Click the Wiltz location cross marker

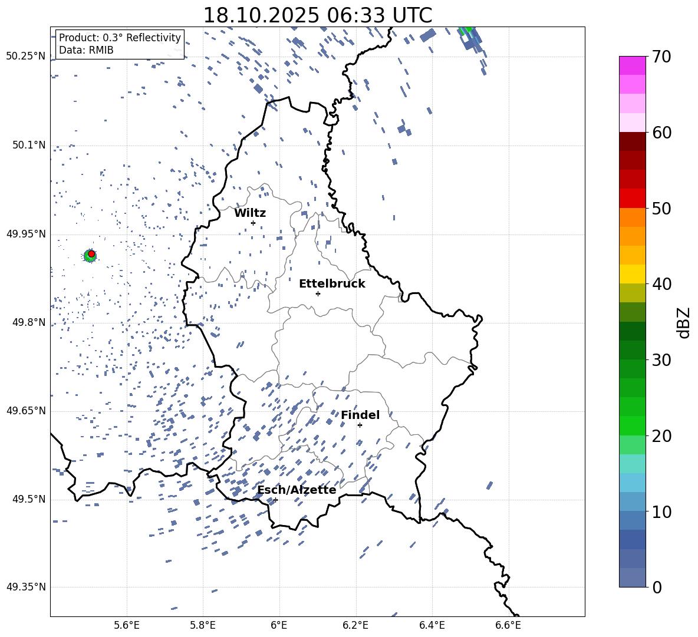click(x=253, y=223)
